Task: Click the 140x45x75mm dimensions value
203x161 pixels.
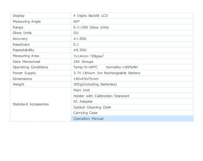Action: click(x=86, y=79)
